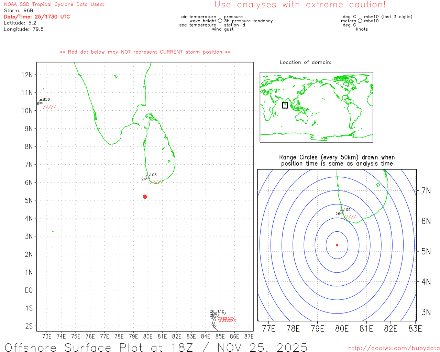The height and width of the screenshot is (352, 440).
Task: Click the red storm position dot on main map
Action: (x=145, y=197)
